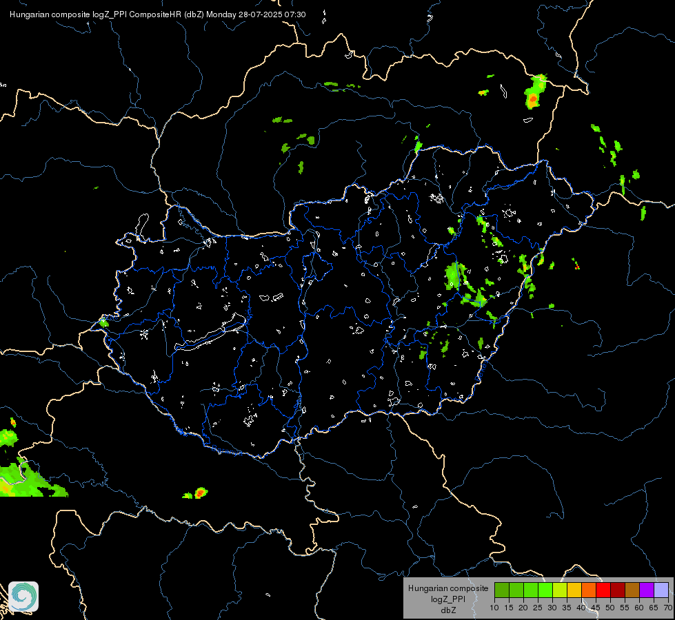Select the 60-65 dBZ purple legend swatch
675x620 pixels.
click(x=647, y=590)
